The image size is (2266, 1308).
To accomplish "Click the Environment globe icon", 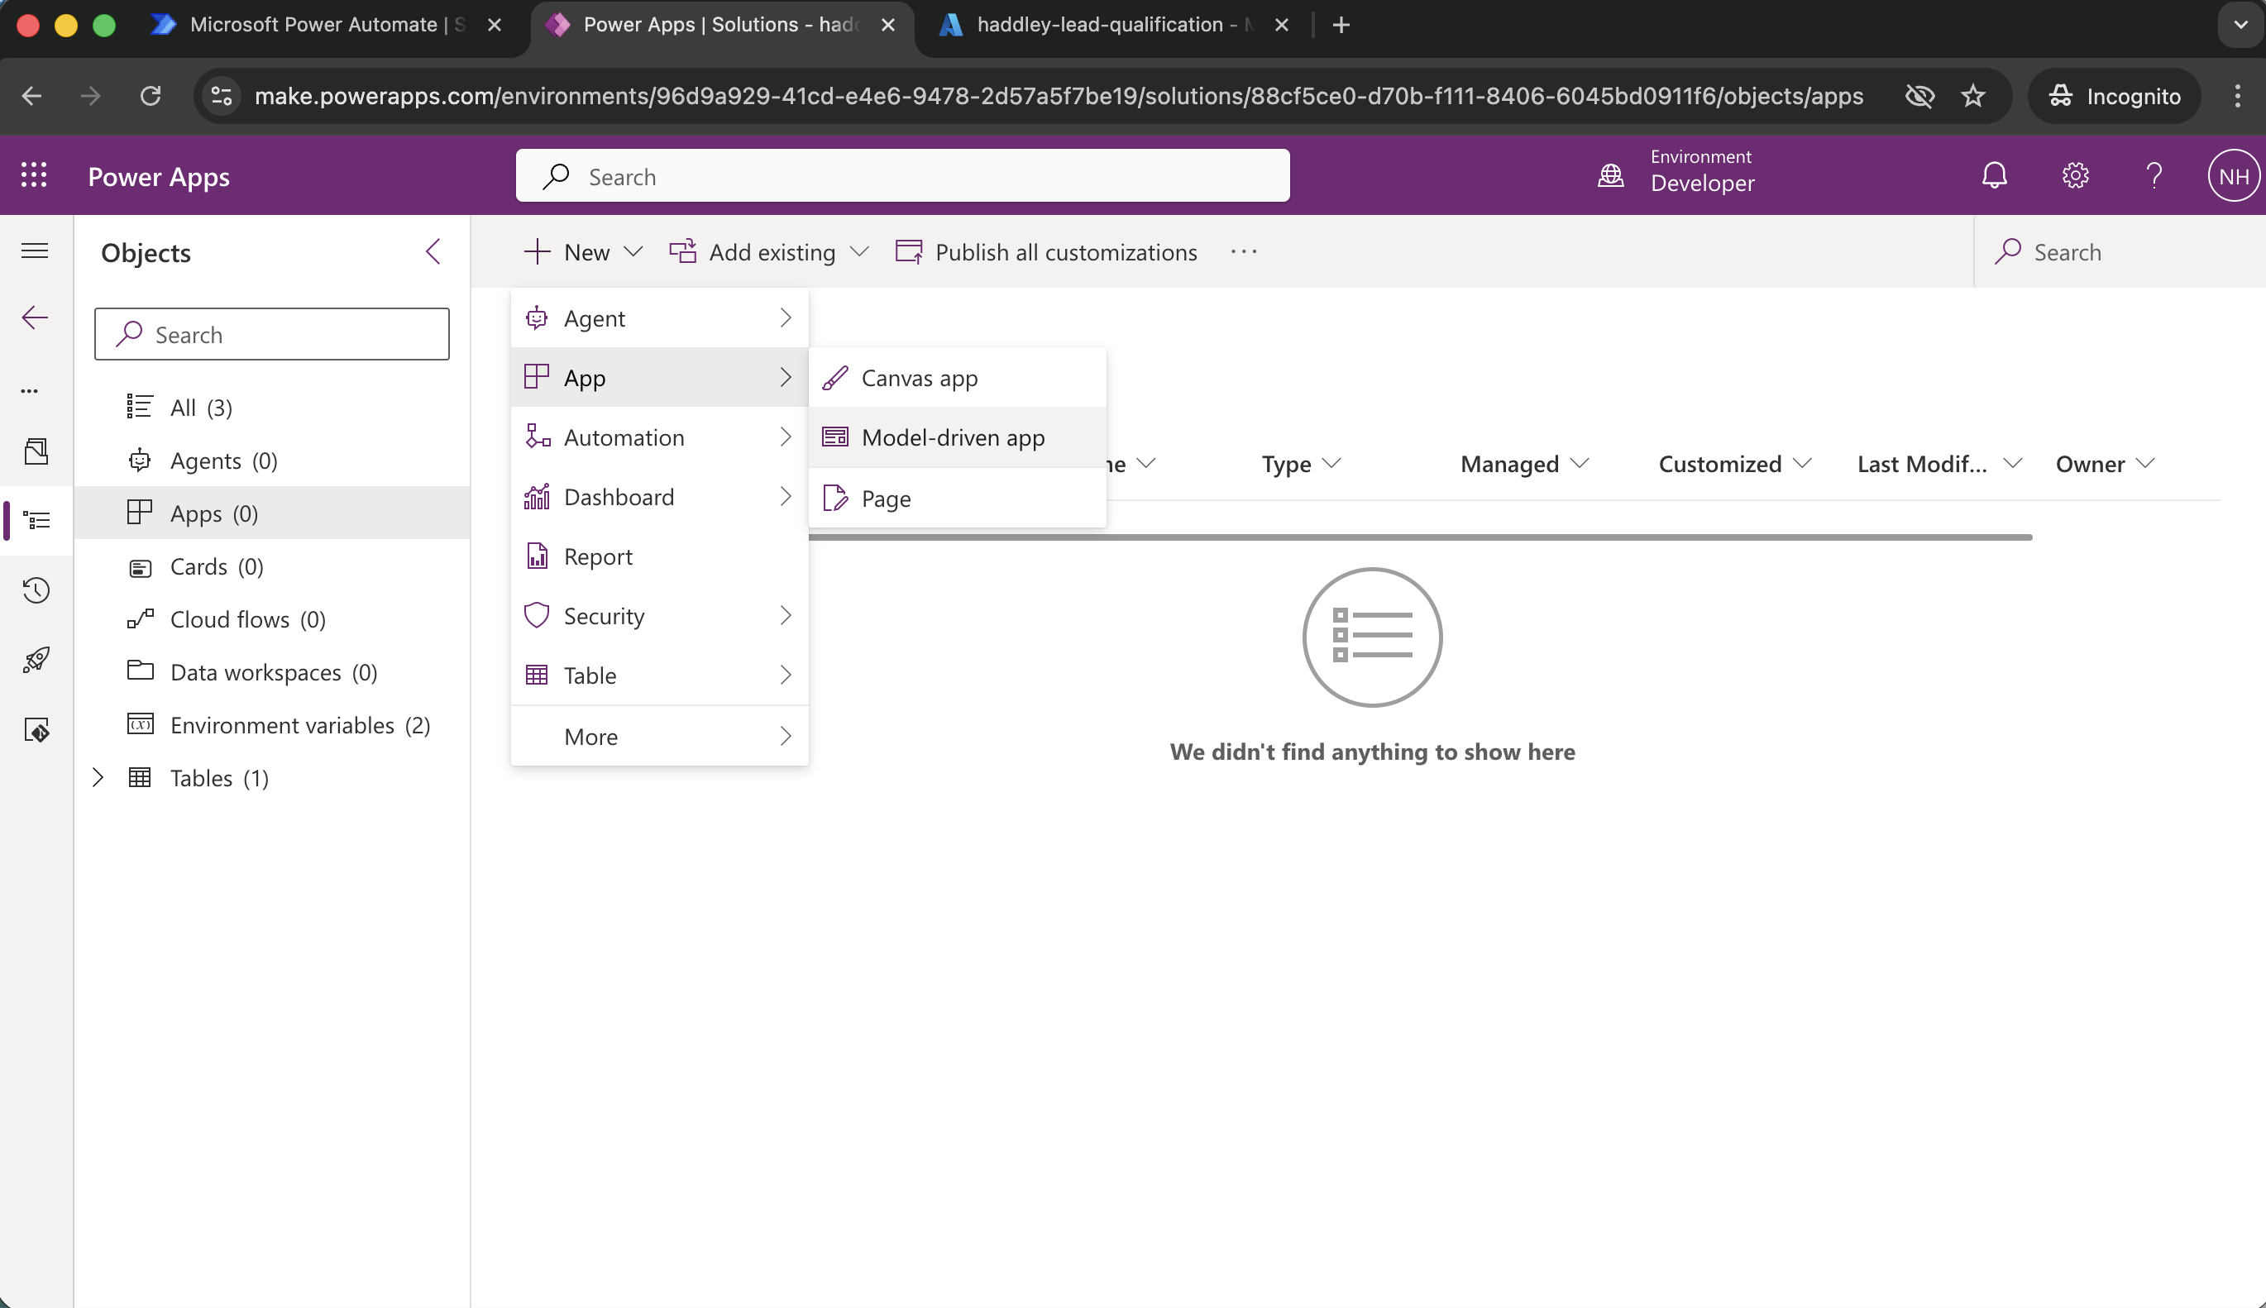I will tap(1611, 175).
